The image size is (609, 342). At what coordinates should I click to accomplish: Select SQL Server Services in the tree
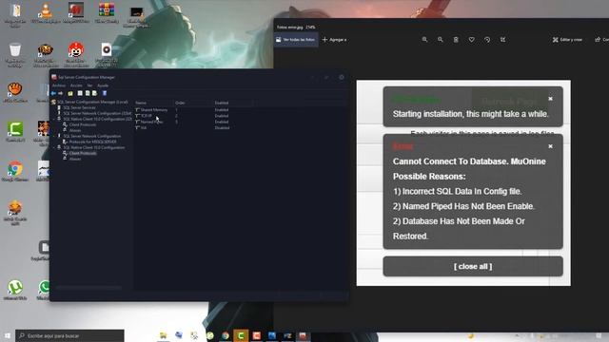pos(79,107)
